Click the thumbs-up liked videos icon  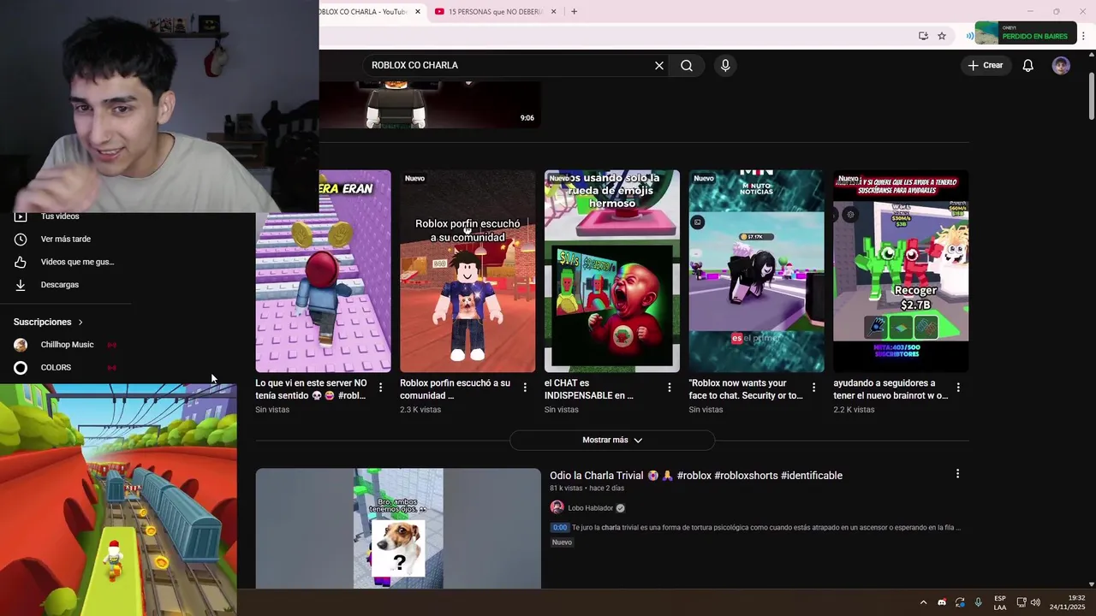pos(21,262)
